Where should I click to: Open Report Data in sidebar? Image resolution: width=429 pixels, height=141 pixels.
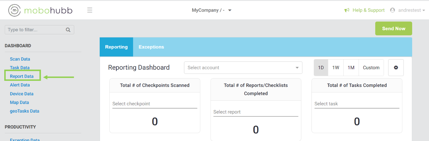click(22, 76)
